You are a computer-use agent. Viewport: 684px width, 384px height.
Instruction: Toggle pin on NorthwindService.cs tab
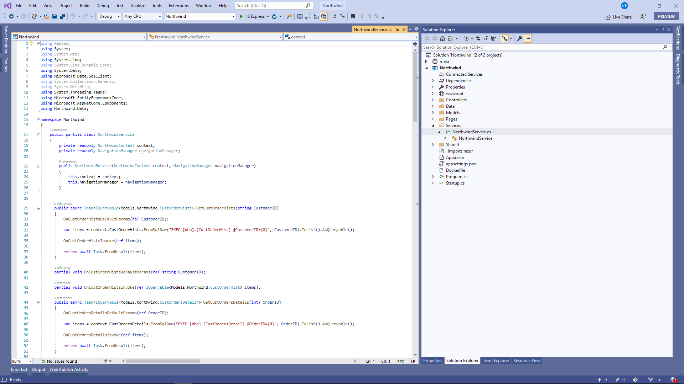[x=398, y=30]
